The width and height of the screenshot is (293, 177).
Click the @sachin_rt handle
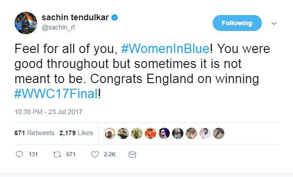[58, 27]
